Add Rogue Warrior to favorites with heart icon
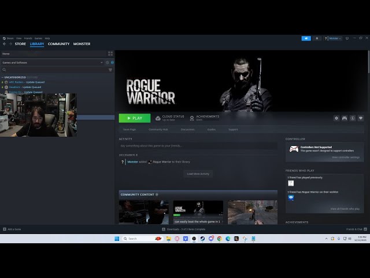Screen dimensions: 370x278 tap(361, 118)
